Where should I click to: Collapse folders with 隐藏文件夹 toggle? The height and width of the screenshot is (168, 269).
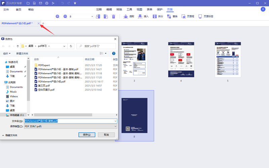(10, 135)
